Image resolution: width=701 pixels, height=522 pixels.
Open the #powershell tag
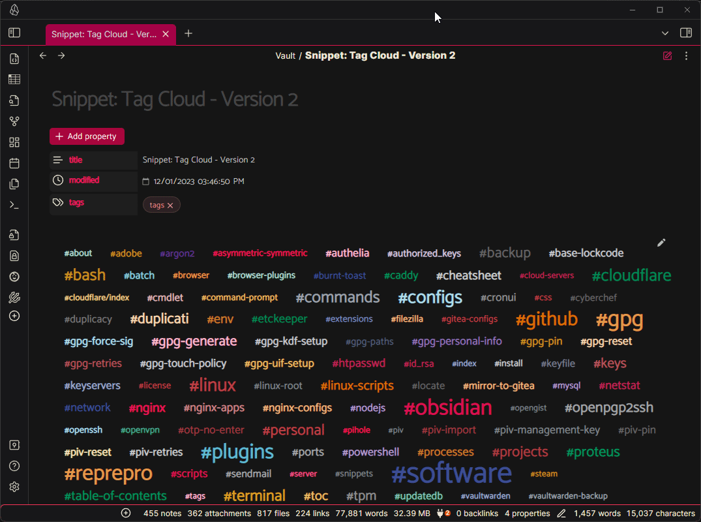(370, 452)
